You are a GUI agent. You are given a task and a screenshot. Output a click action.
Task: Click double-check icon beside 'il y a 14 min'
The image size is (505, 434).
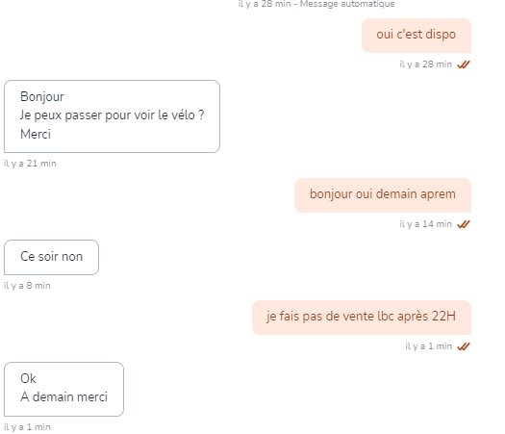click(x=464, y=224)
